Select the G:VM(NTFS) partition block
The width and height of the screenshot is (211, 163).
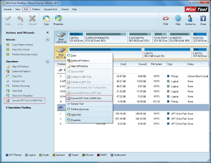[180, 37]
